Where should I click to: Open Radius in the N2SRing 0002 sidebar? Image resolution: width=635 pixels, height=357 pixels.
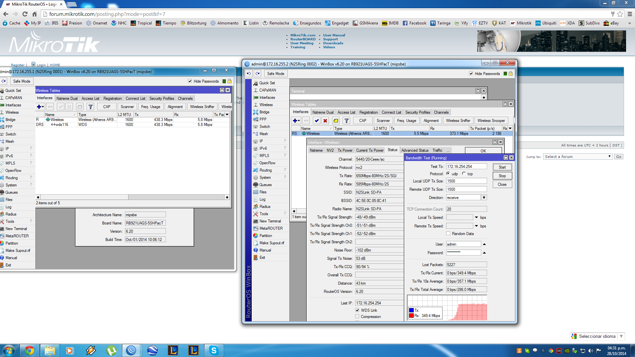click(x=265, y=207)
